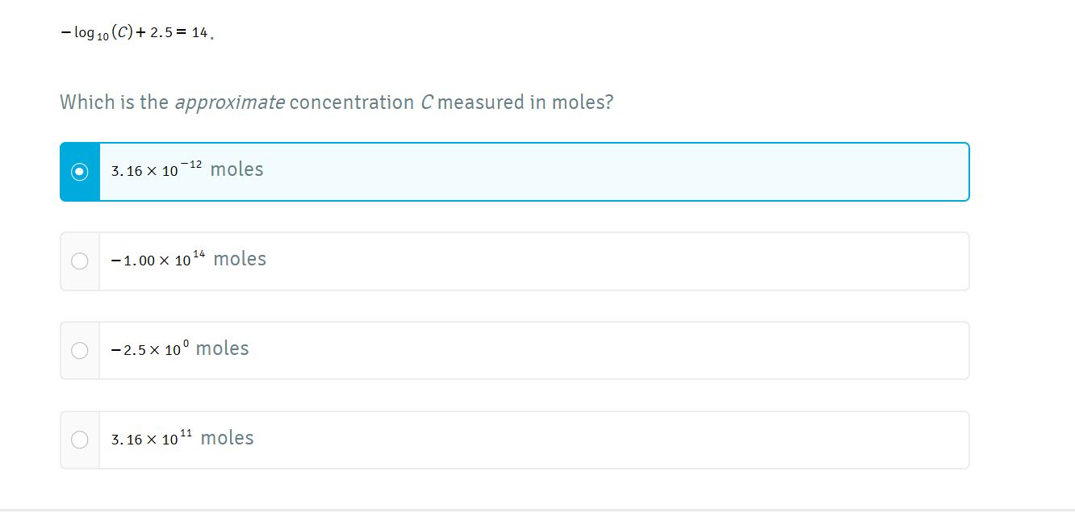This screenshot has width=1075, height=513.
Task: Pick the radio button for −2.5 × 10⁰ moles
Action: 80,351
